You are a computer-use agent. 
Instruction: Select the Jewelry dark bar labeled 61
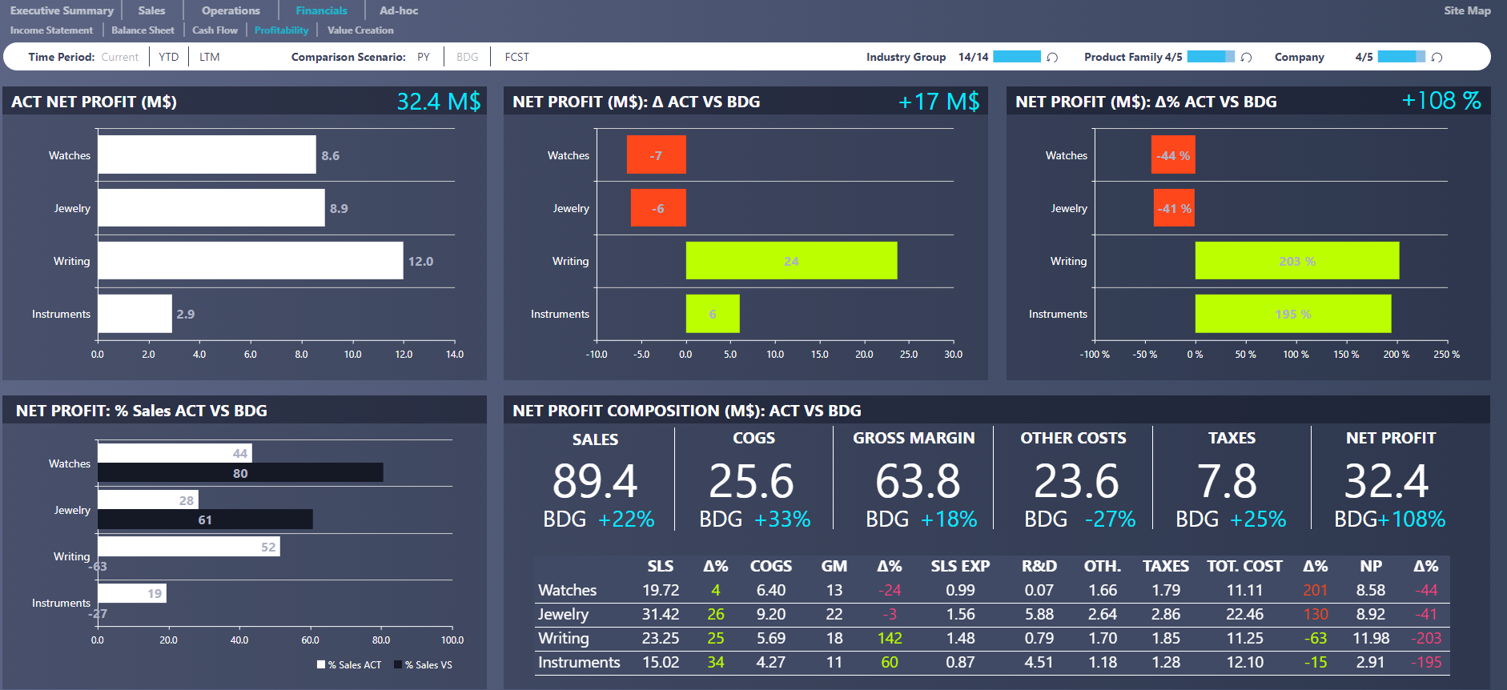205,519
